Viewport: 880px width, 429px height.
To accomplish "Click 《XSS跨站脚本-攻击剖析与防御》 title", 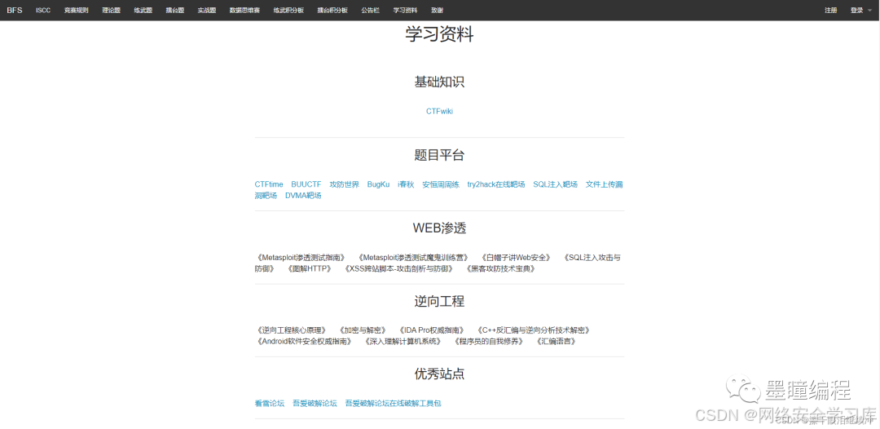I will point(399,269).
